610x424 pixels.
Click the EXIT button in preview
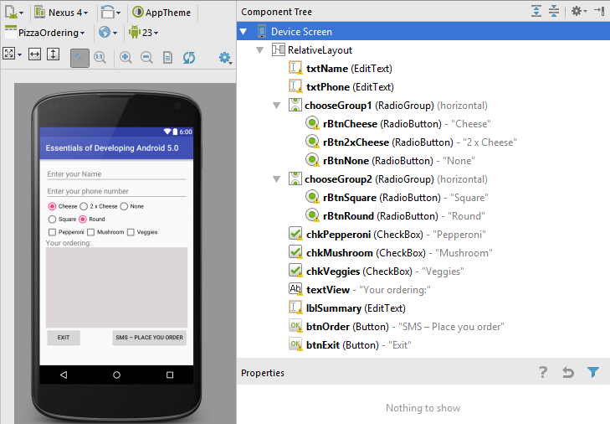(x=64, y=338)
